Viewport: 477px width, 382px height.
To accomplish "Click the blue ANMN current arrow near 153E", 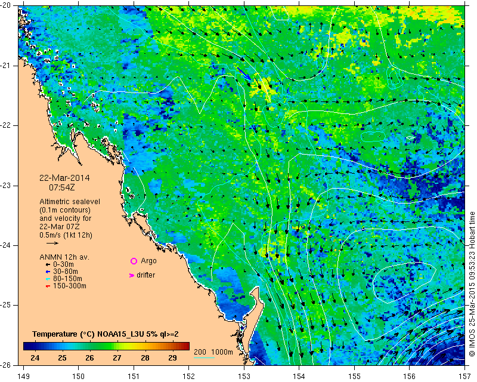I will pos(244,74).
